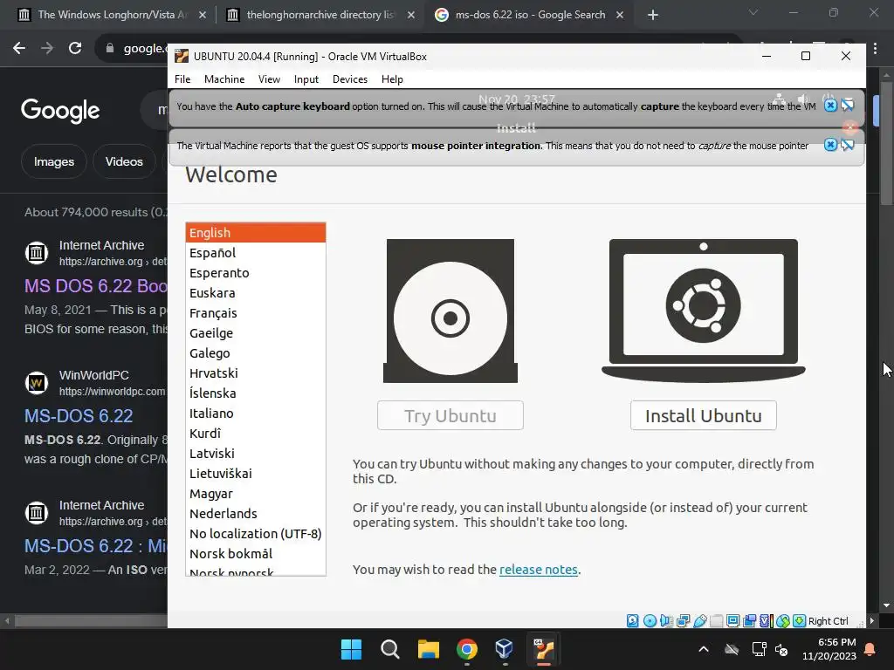
Task: Select Español in the language list
Action: coord(256,252)
